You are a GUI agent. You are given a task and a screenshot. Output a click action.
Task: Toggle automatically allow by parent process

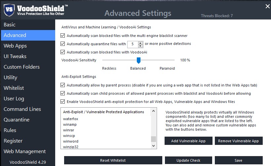(x=63, y=85)
